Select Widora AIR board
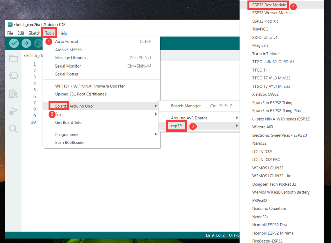The image size is (331, 243). tap(281, 127)
